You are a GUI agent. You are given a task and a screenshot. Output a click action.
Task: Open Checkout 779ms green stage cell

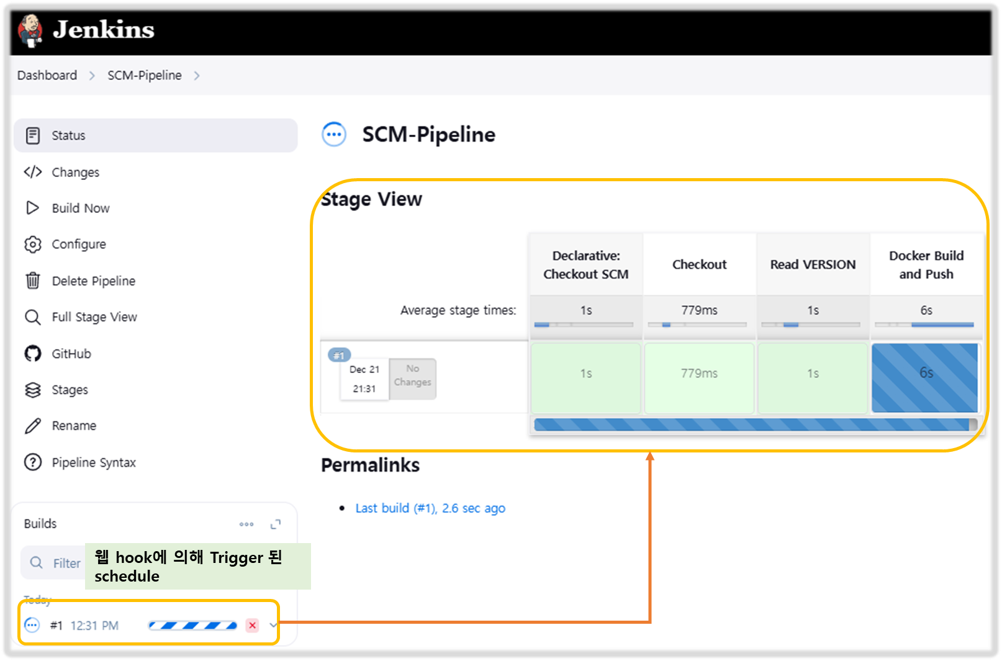[x=700, y=378]
